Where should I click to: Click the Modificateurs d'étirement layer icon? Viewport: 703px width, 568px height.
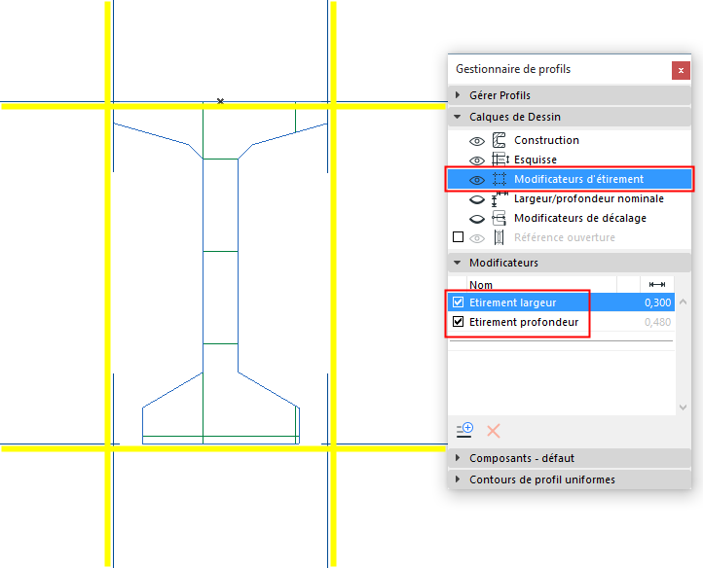499,179
